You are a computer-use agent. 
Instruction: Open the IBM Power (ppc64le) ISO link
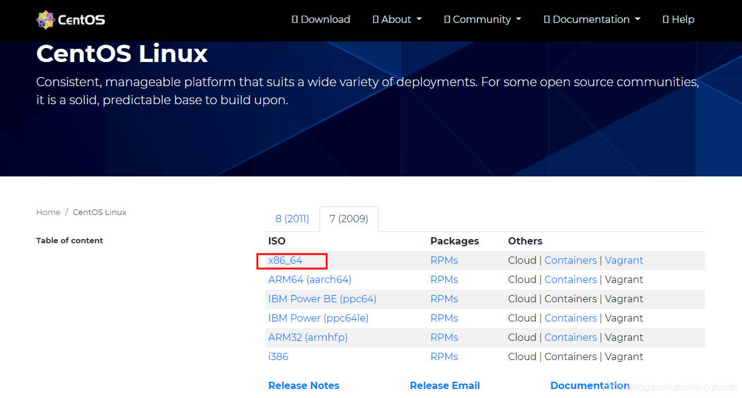coord(318,318)
